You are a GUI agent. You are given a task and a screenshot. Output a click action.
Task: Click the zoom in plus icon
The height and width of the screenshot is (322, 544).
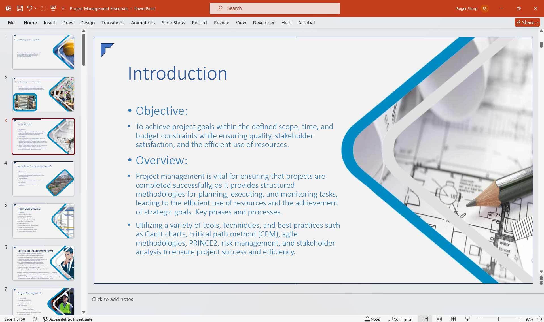pos(520,319)
